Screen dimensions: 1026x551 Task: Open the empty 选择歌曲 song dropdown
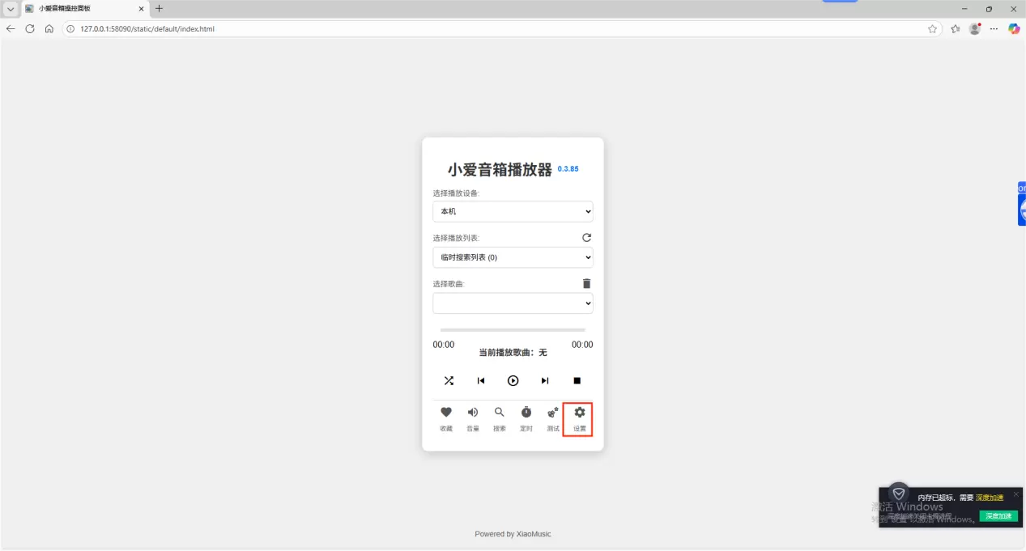pyautogui.click(x=513, y=303)
